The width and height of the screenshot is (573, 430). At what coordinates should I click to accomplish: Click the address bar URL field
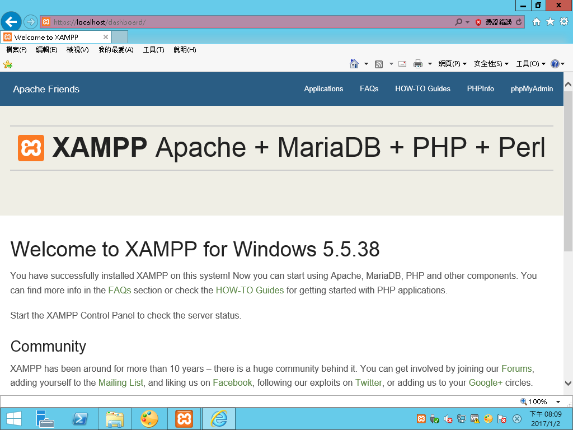pos(252,22)
